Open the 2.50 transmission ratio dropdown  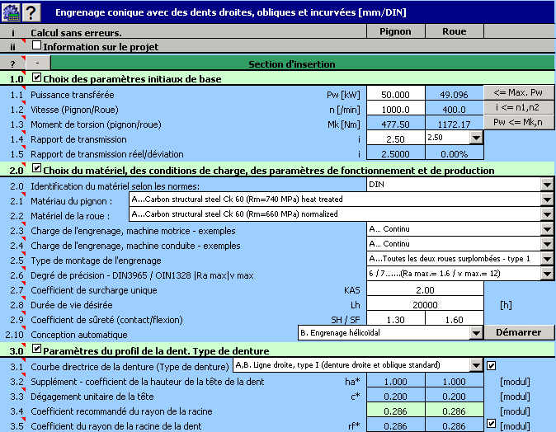click(x=476, y=138)
